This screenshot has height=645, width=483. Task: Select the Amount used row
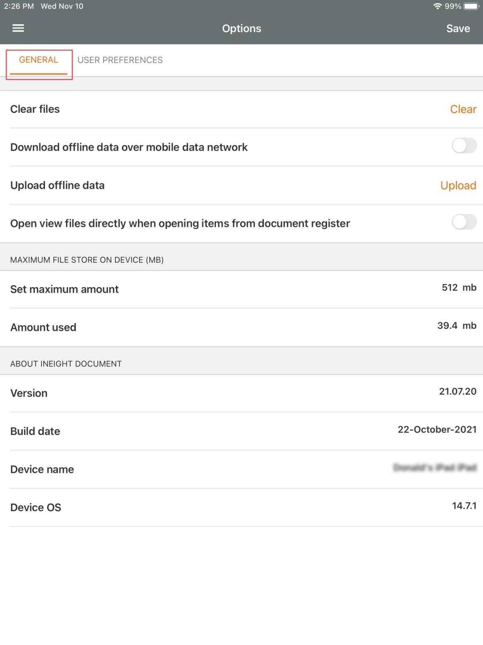click(242, 327)
